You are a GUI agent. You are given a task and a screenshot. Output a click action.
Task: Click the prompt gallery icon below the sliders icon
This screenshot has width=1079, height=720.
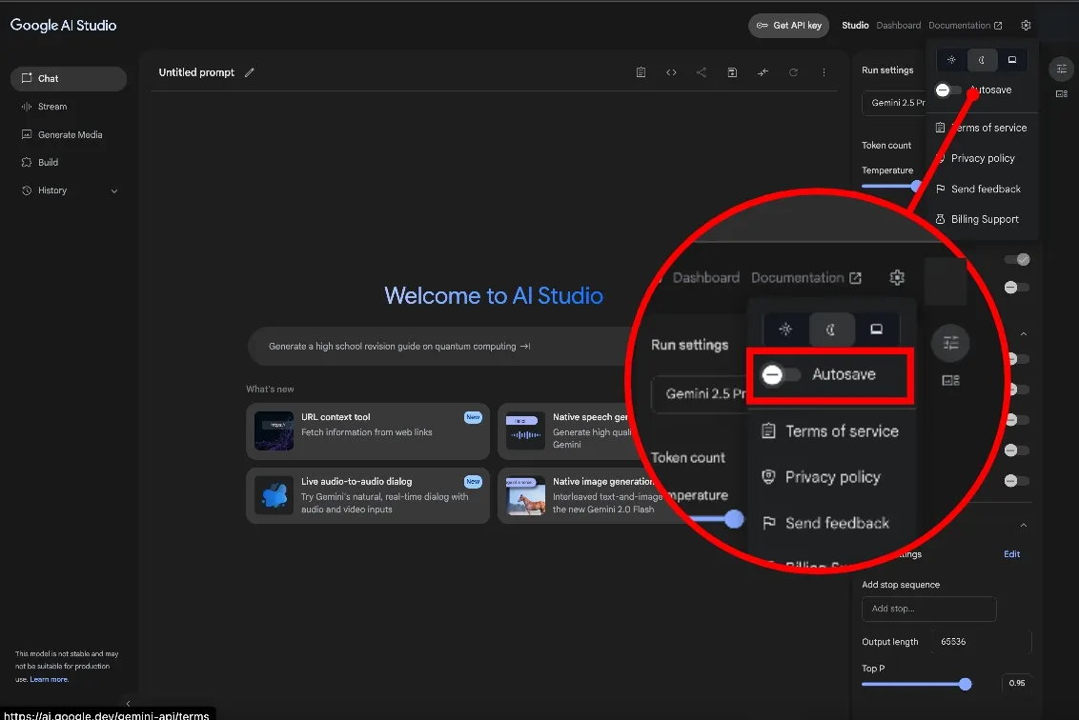(x=1062, y=94)
